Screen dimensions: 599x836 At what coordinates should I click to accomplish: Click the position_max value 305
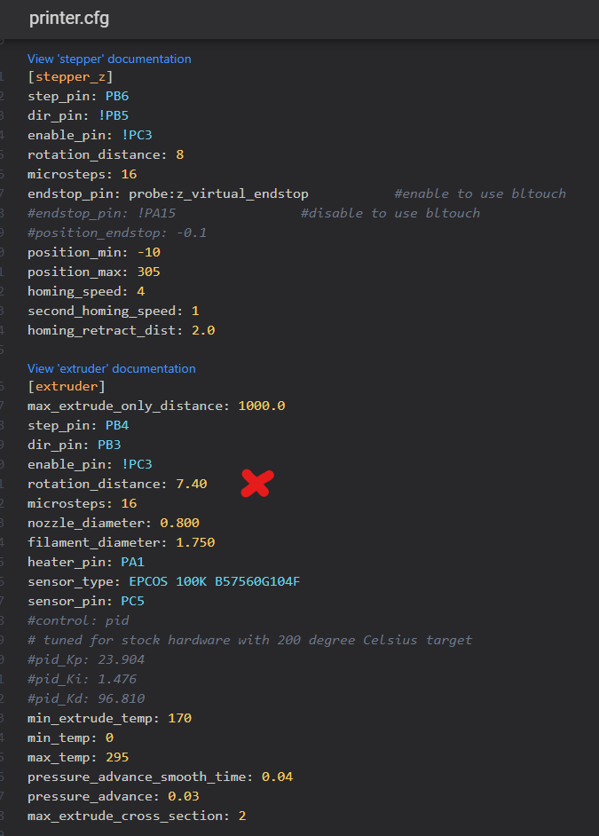(x=149, y=272)
